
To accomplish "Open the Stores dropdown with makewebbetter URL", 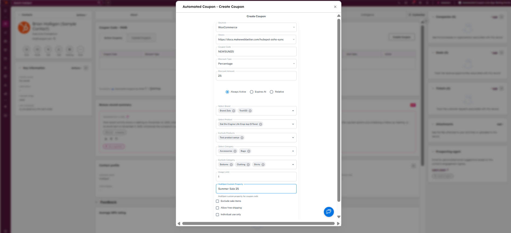I will [x=256, y=40].
